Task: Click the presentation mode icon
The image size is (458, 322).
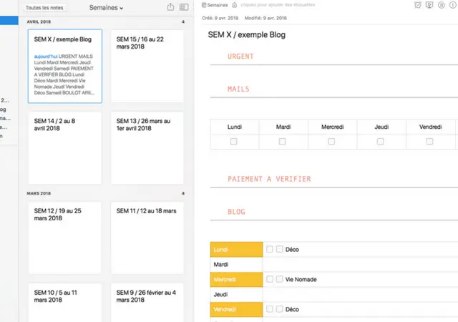Action: point(429,5)
